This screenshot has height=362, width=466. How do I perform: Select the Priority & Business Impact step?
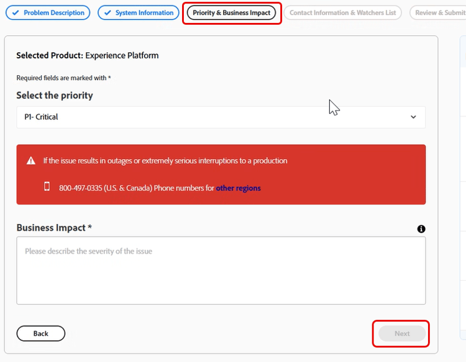232,13
